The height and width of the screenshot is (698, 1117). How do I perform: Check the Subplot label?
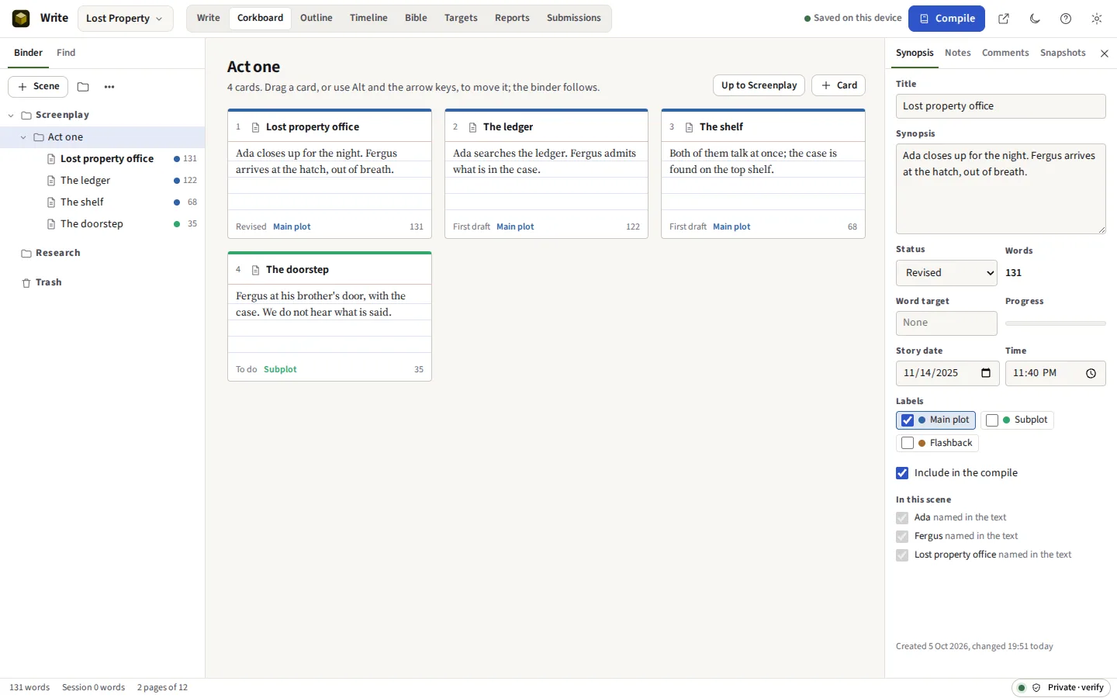pyautogui.click(x=992, y=420)
